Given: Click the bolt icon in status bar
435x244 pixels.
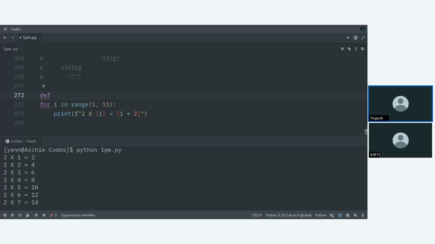Looking at the screenshot, I should pyautogui.click(x=44, y=215).
